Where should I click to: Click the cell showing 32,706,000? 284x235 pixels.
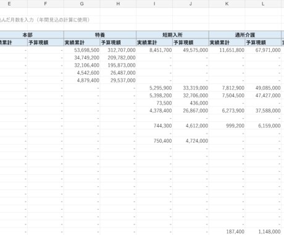point(190,95)
